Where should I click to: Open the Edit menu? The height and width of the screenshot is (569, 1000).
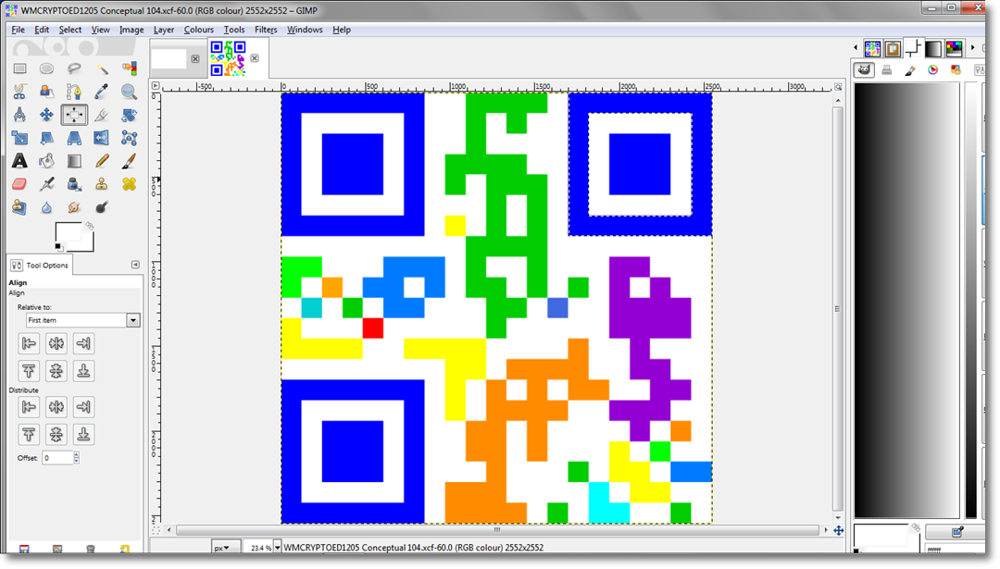pos(42,30)
